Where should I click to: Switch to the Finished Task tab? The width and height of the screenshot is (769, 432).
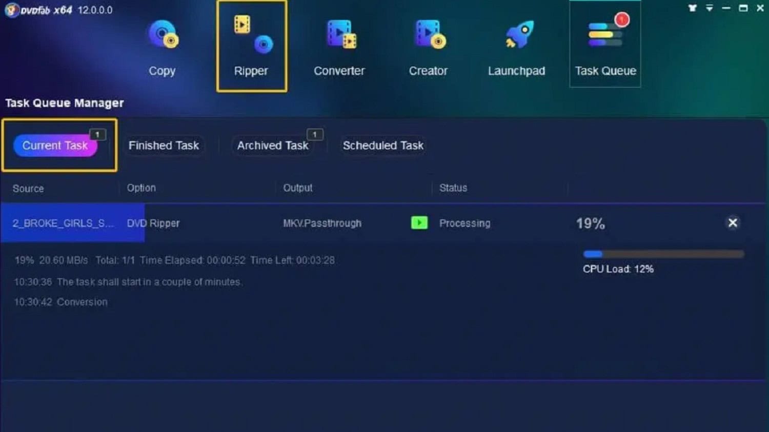[164, 146]
